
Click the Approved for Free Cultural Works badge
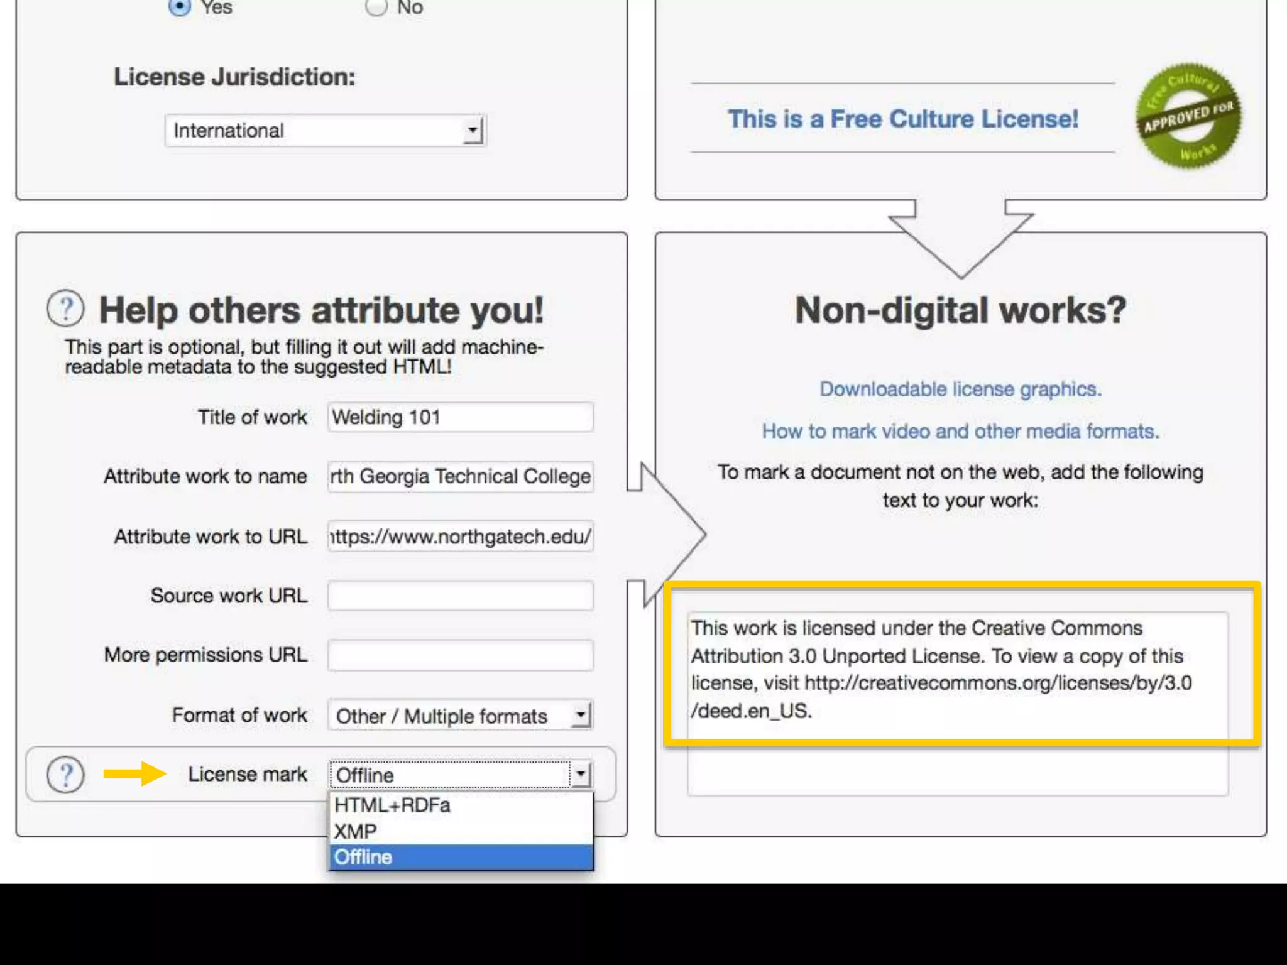[x=1188, y=117]
